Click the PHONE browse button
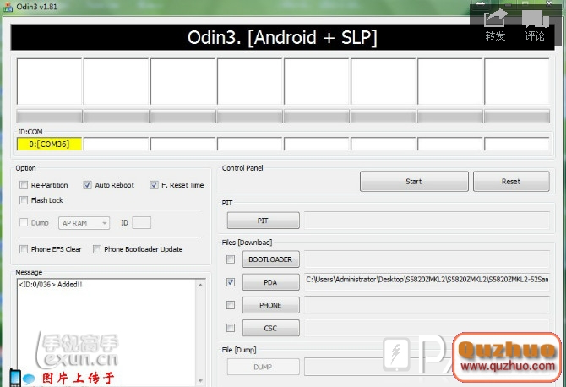Image resolution: width=566 pixels, height=387 pixels. click(x=270, y=305)
